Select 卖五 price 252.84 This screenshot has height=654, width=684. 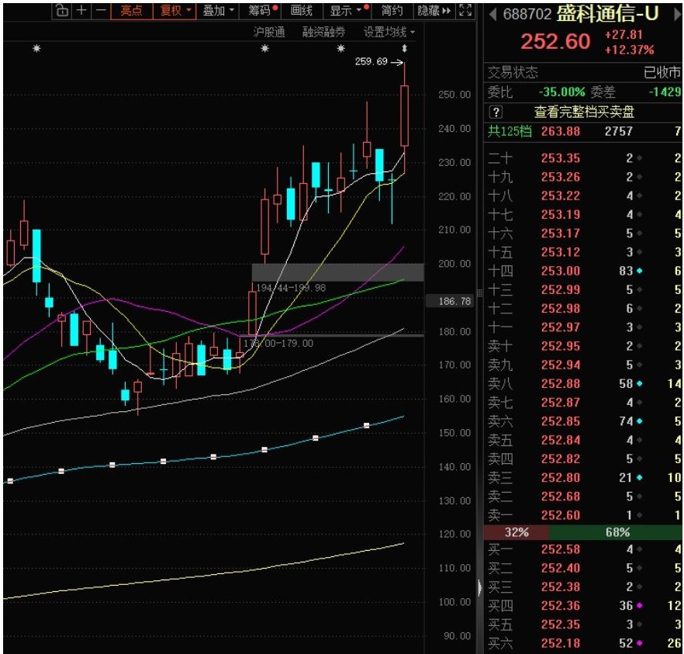561,440
